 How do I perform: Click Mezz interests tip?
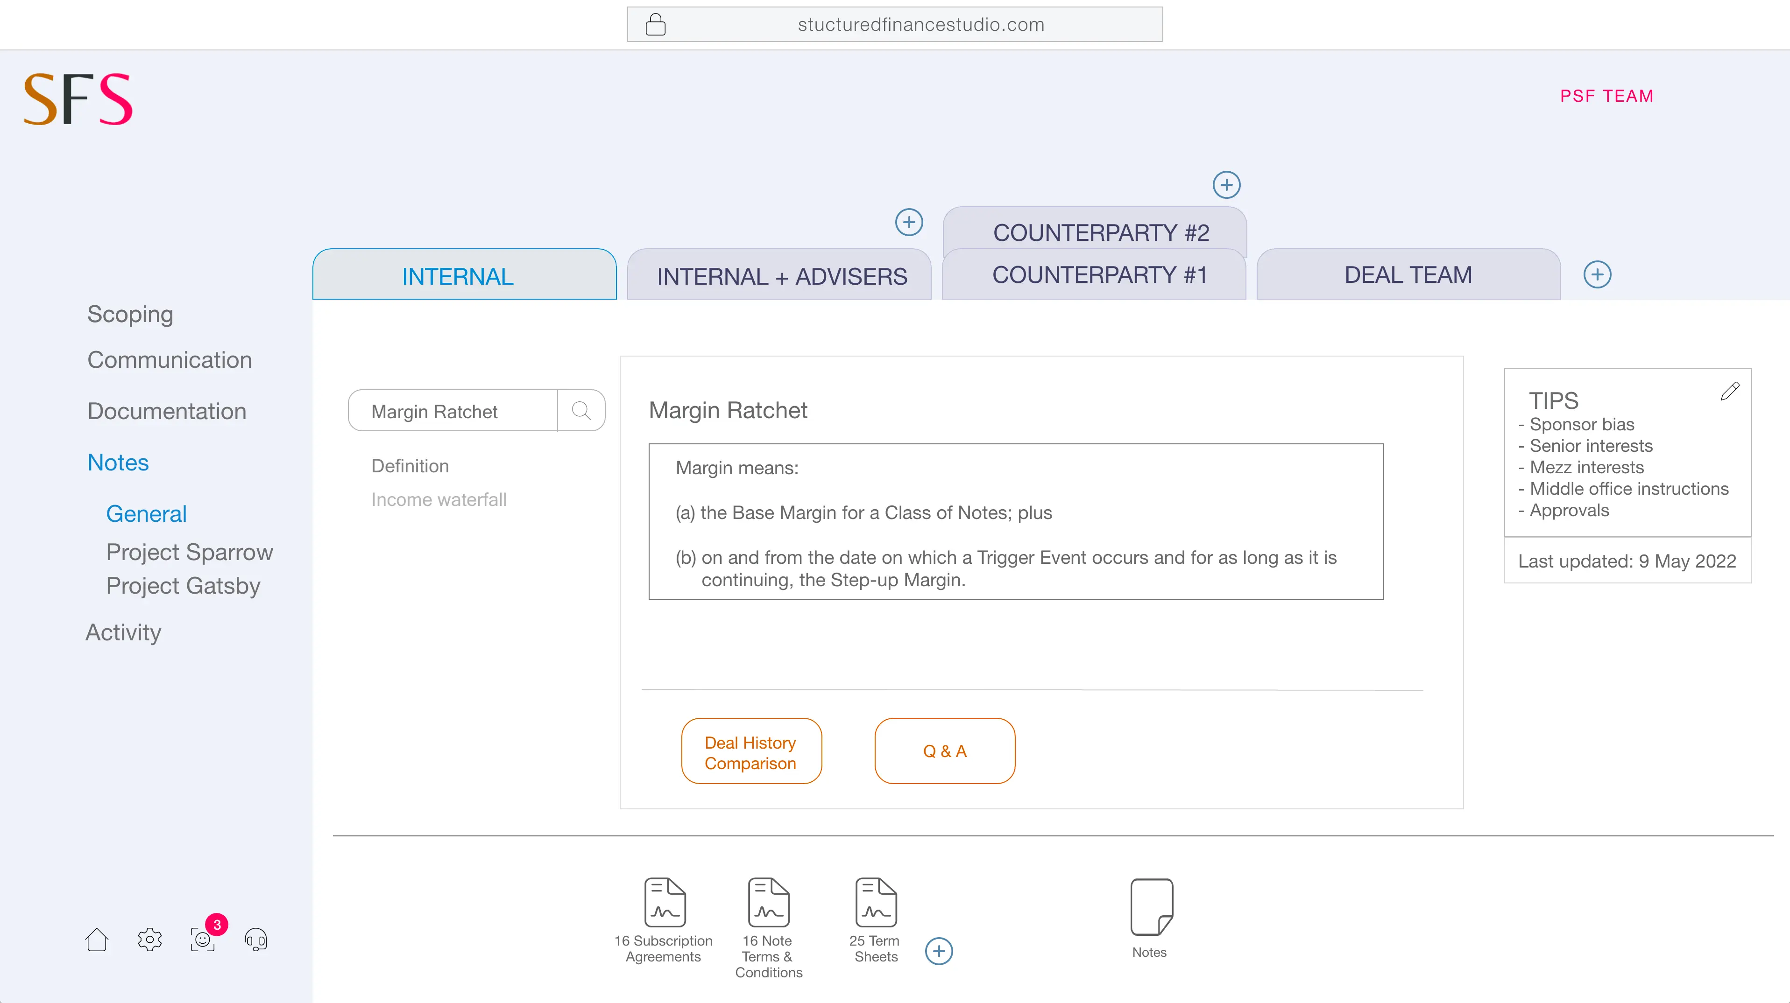tap(1581, 468)
